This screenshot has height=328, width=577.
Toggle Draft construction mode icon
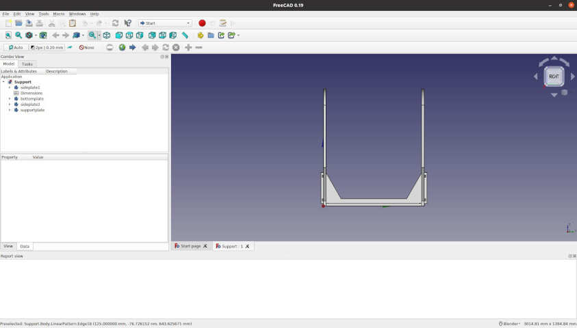point(70,47)
